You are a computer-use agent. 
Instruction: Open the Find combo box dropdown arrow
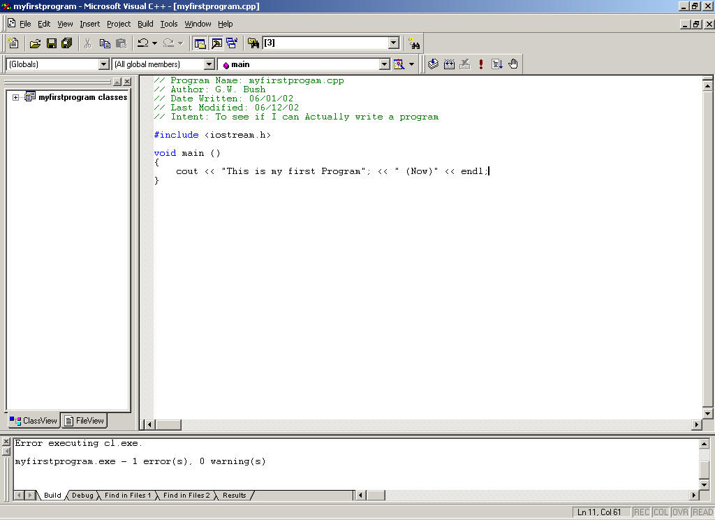[394, 43]
